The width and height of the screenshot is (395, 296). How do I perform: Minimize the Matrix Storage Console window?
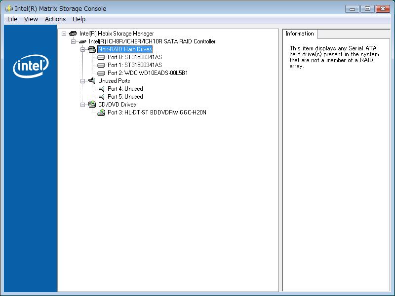tap(352, 9)
